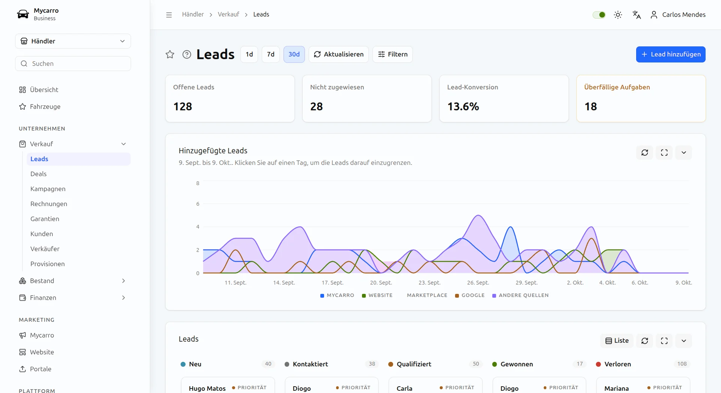Image resolution: width=721 pixels, height=393 pixels.
Task: Click the Lead hinzufügen button
Action: pyautogui.click(x=671, y=54)
